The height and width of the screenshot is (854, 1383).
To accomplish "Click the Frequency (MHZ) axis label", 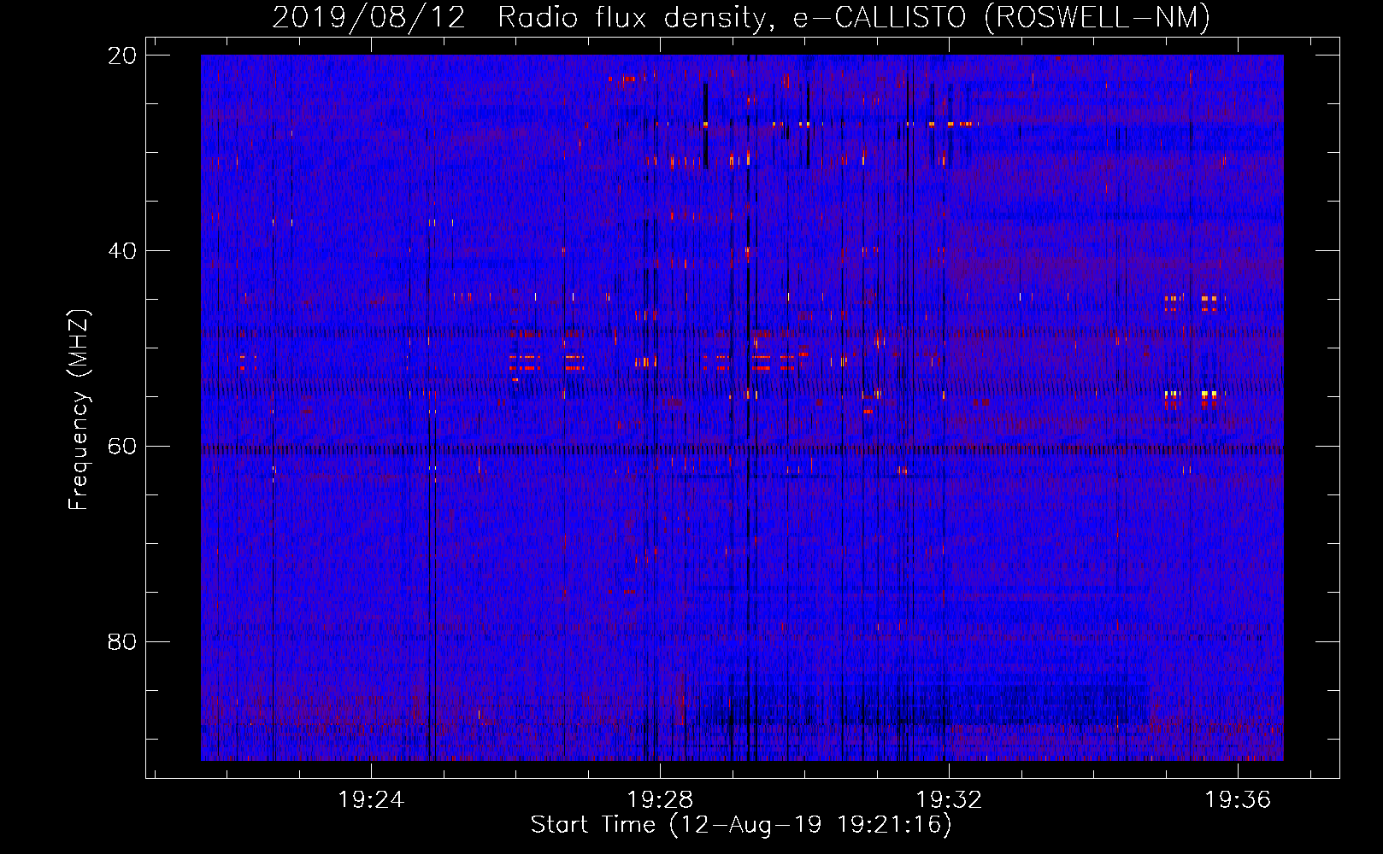I will coord(79,410).
